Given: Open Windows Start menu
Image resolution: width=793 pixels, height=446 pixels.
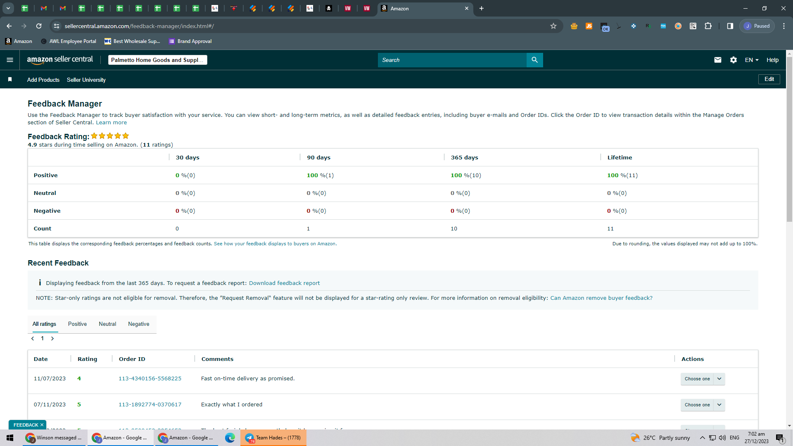Looking at the screenshot, I should [x=10, y=438].
